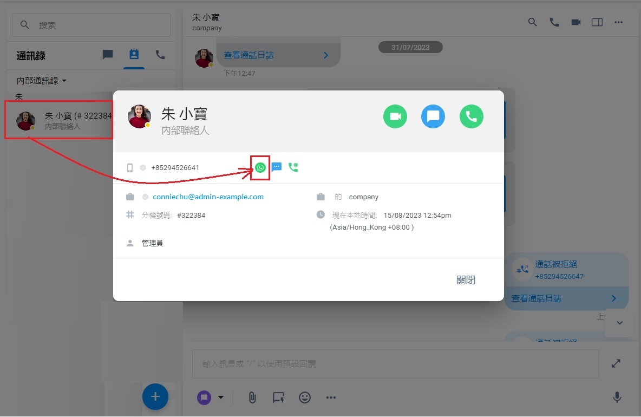641x417 pixels.
Task: Open preset replies icon
Action: (278, 398)
